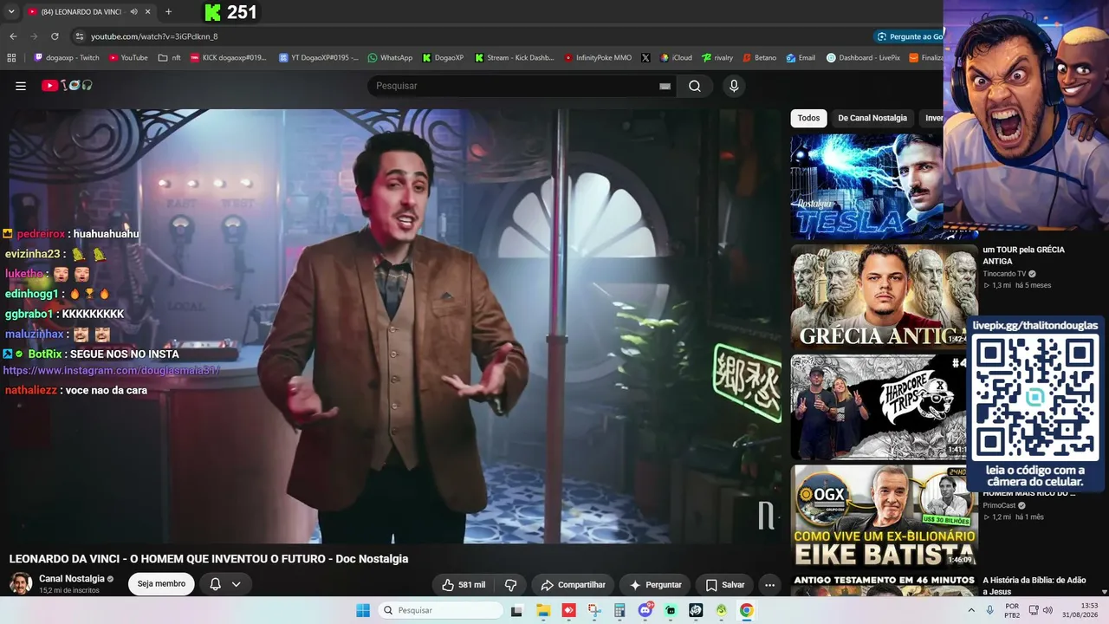The width and height of the screenshot is (1109, 624).
Task: Open the YT DogaoXP bookmark
Action: pyautogui.click(x=319, y=58)
